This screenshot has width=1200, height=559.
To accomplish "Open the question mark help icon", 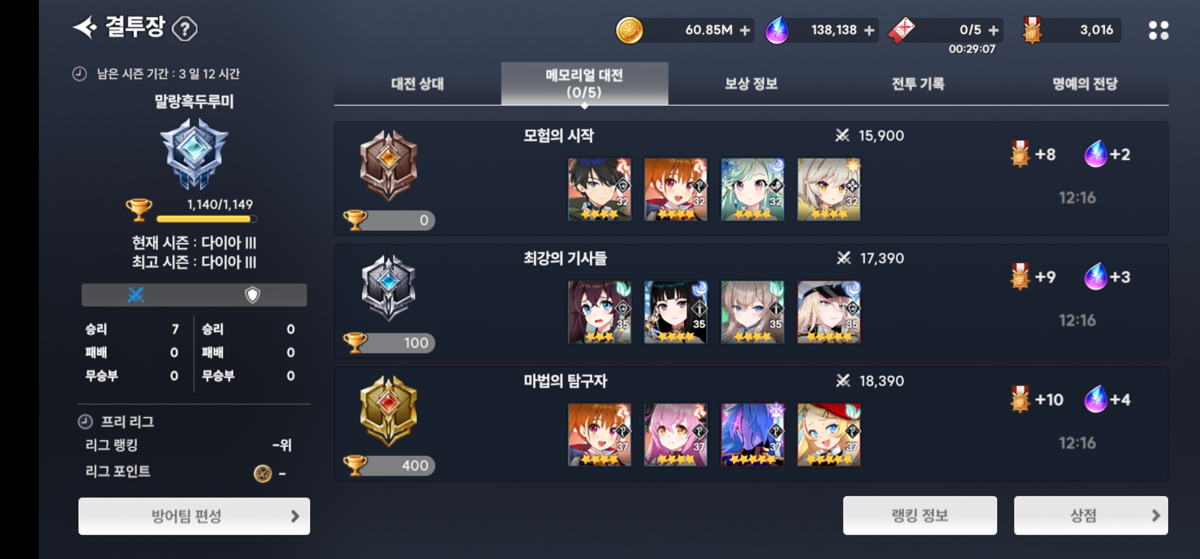I will (x=184, y=29).
